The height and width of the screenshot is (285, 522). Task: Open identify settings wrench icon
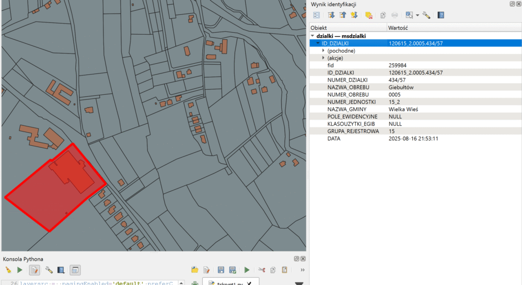[426, 15]
